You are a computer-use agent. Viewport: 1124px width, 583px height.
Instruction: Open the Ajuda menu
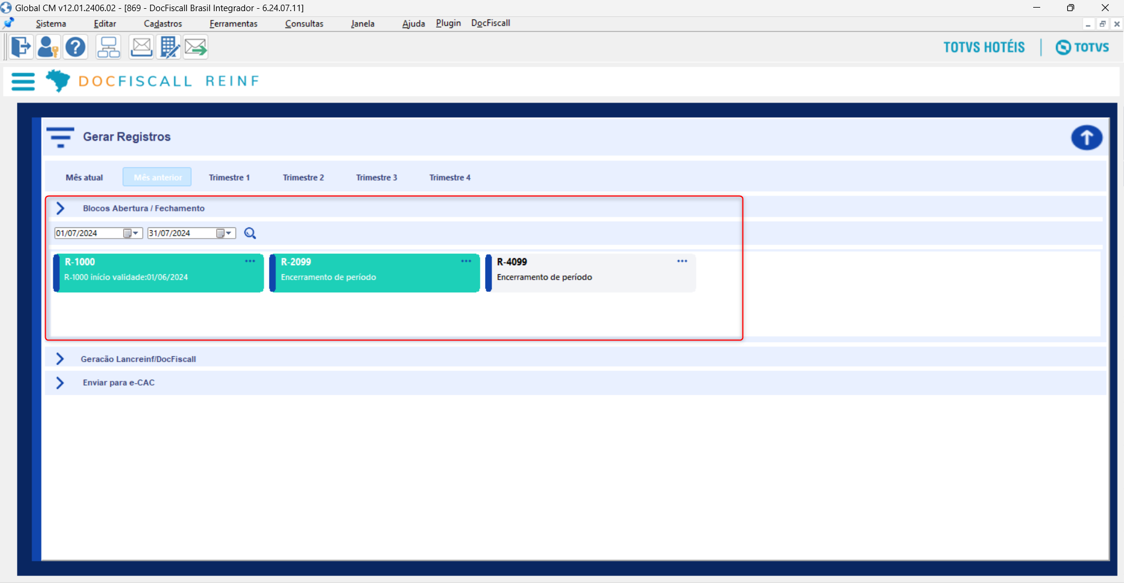pyautogui.click(x=414, y=23)
